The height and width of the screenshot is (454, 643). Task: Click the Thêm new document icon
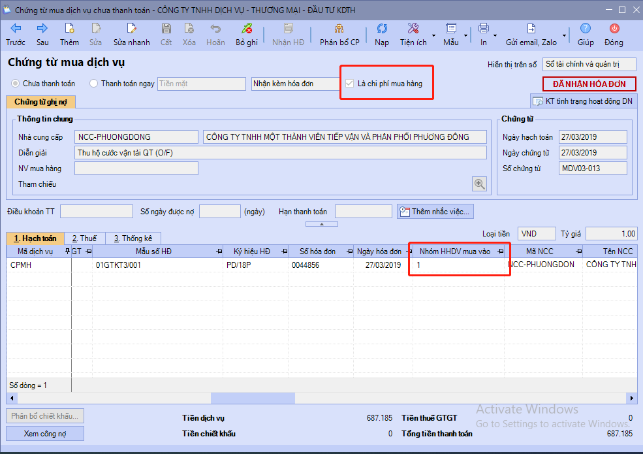[69, 29]
